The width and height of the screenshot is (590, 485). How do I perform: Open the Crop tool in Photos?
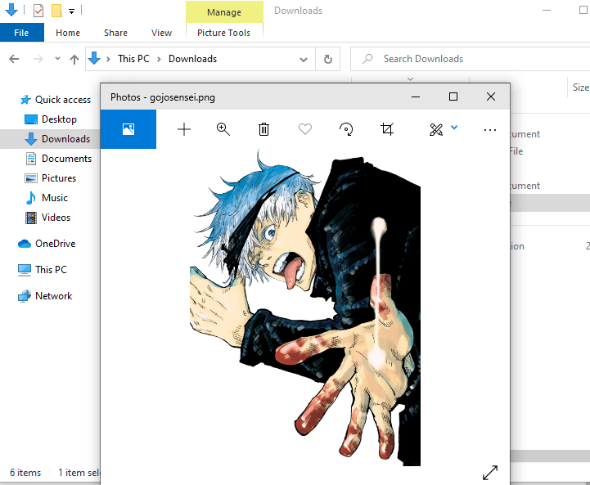click(x=387, y=129)
